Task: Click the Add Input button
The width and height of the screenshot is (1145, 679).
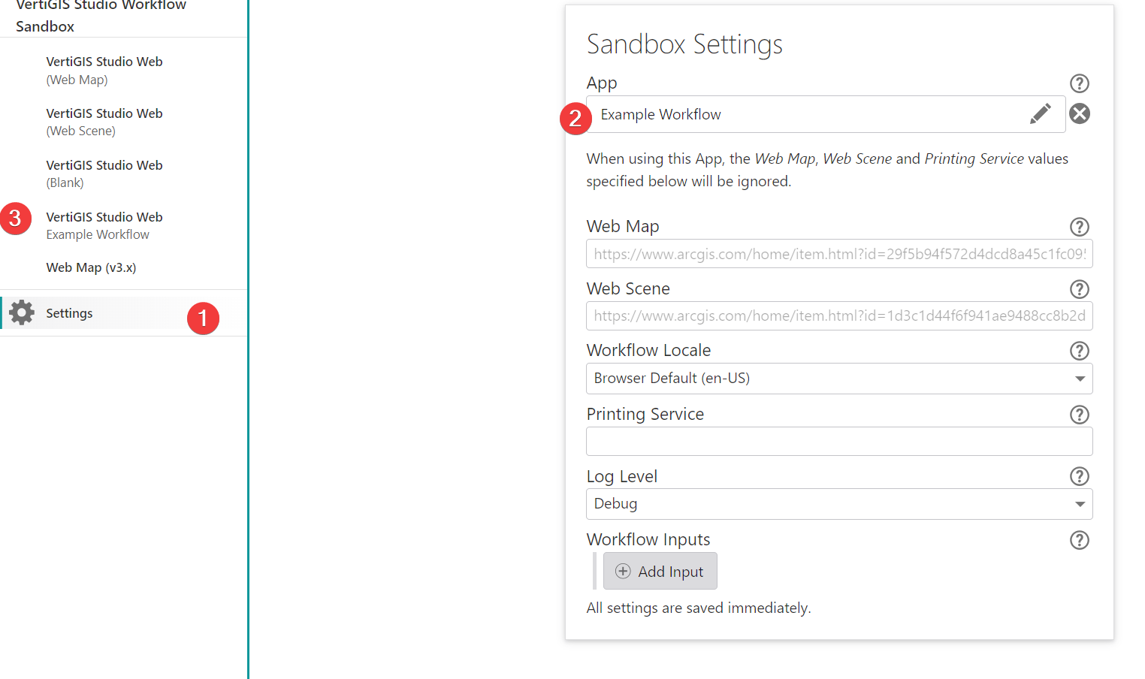Action: point(660,571)
